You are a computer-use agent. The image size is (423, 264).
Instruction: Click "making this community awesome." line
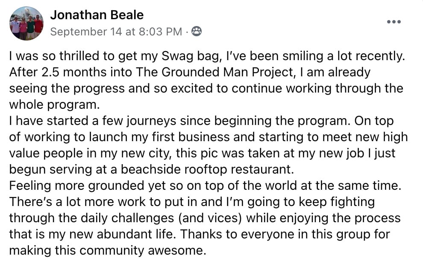[108, 250]
